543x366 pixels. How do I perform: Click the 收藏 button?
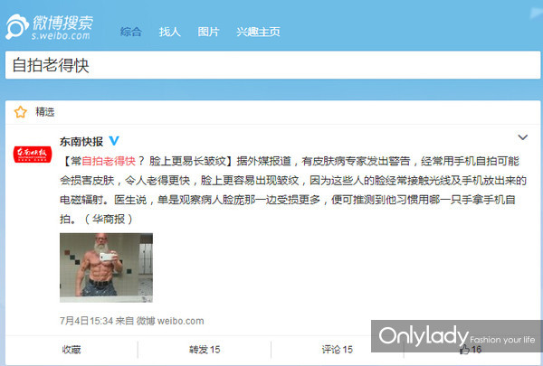pos(71,350)
